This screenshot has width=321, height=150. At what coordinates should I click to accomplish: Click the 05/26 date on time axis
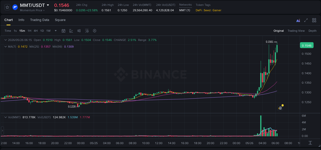(249, 143)
